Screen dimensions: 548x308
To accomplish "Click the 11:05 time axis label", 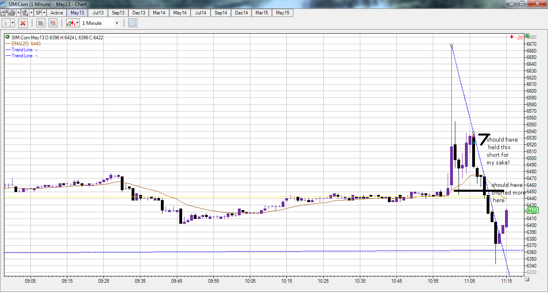I will (x=469, y=282).
